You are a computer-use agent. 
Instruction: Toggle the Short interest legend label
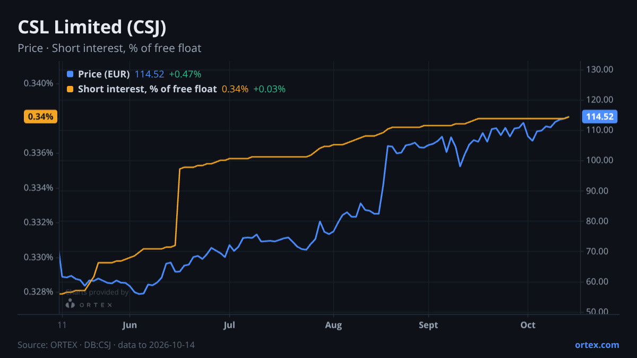(x=147, y=89)
